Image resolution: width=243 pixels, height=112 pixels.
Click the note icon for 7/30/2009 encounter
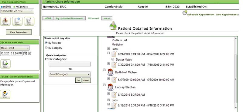pos(114,65)
